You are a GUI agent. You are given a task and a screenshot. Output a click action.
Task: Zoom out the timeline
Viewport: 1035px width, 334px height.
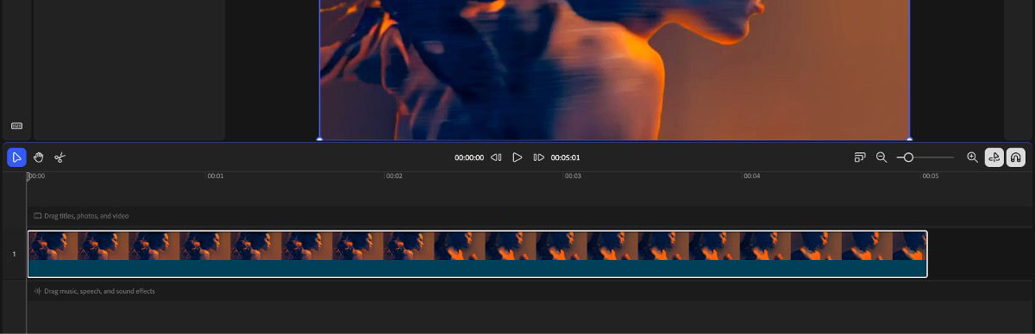[881, 158]
